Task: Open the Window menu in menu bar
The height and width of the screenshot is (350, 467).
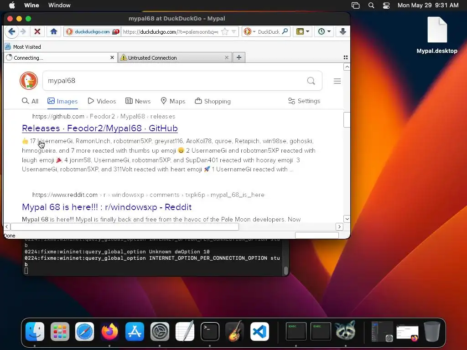Action: tap(59, 5)
